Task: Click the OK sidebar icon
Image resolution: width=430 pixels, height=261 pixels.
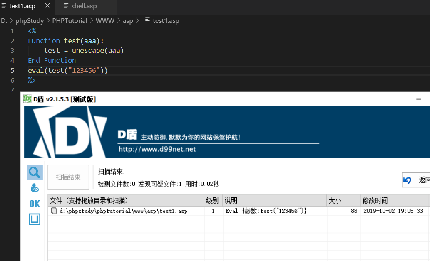Action: pos(35,204)
